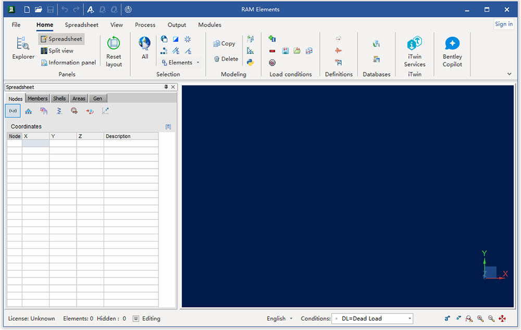The width and height of the screenshot is (521, 330).
Task: Toggle the Editing mode icon in status bar
Action: 135,319
